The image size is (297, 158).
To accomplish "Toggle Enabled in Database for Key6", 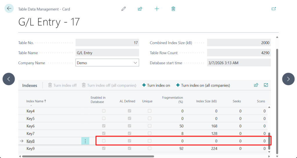I will click(x=104, y=126).
